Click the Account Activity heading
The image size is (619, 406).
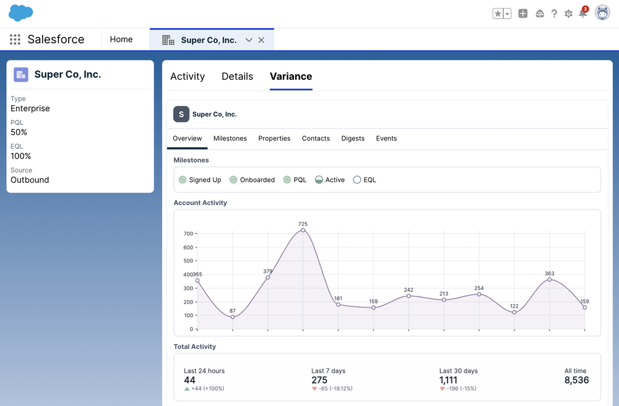[x=201, y=203]
